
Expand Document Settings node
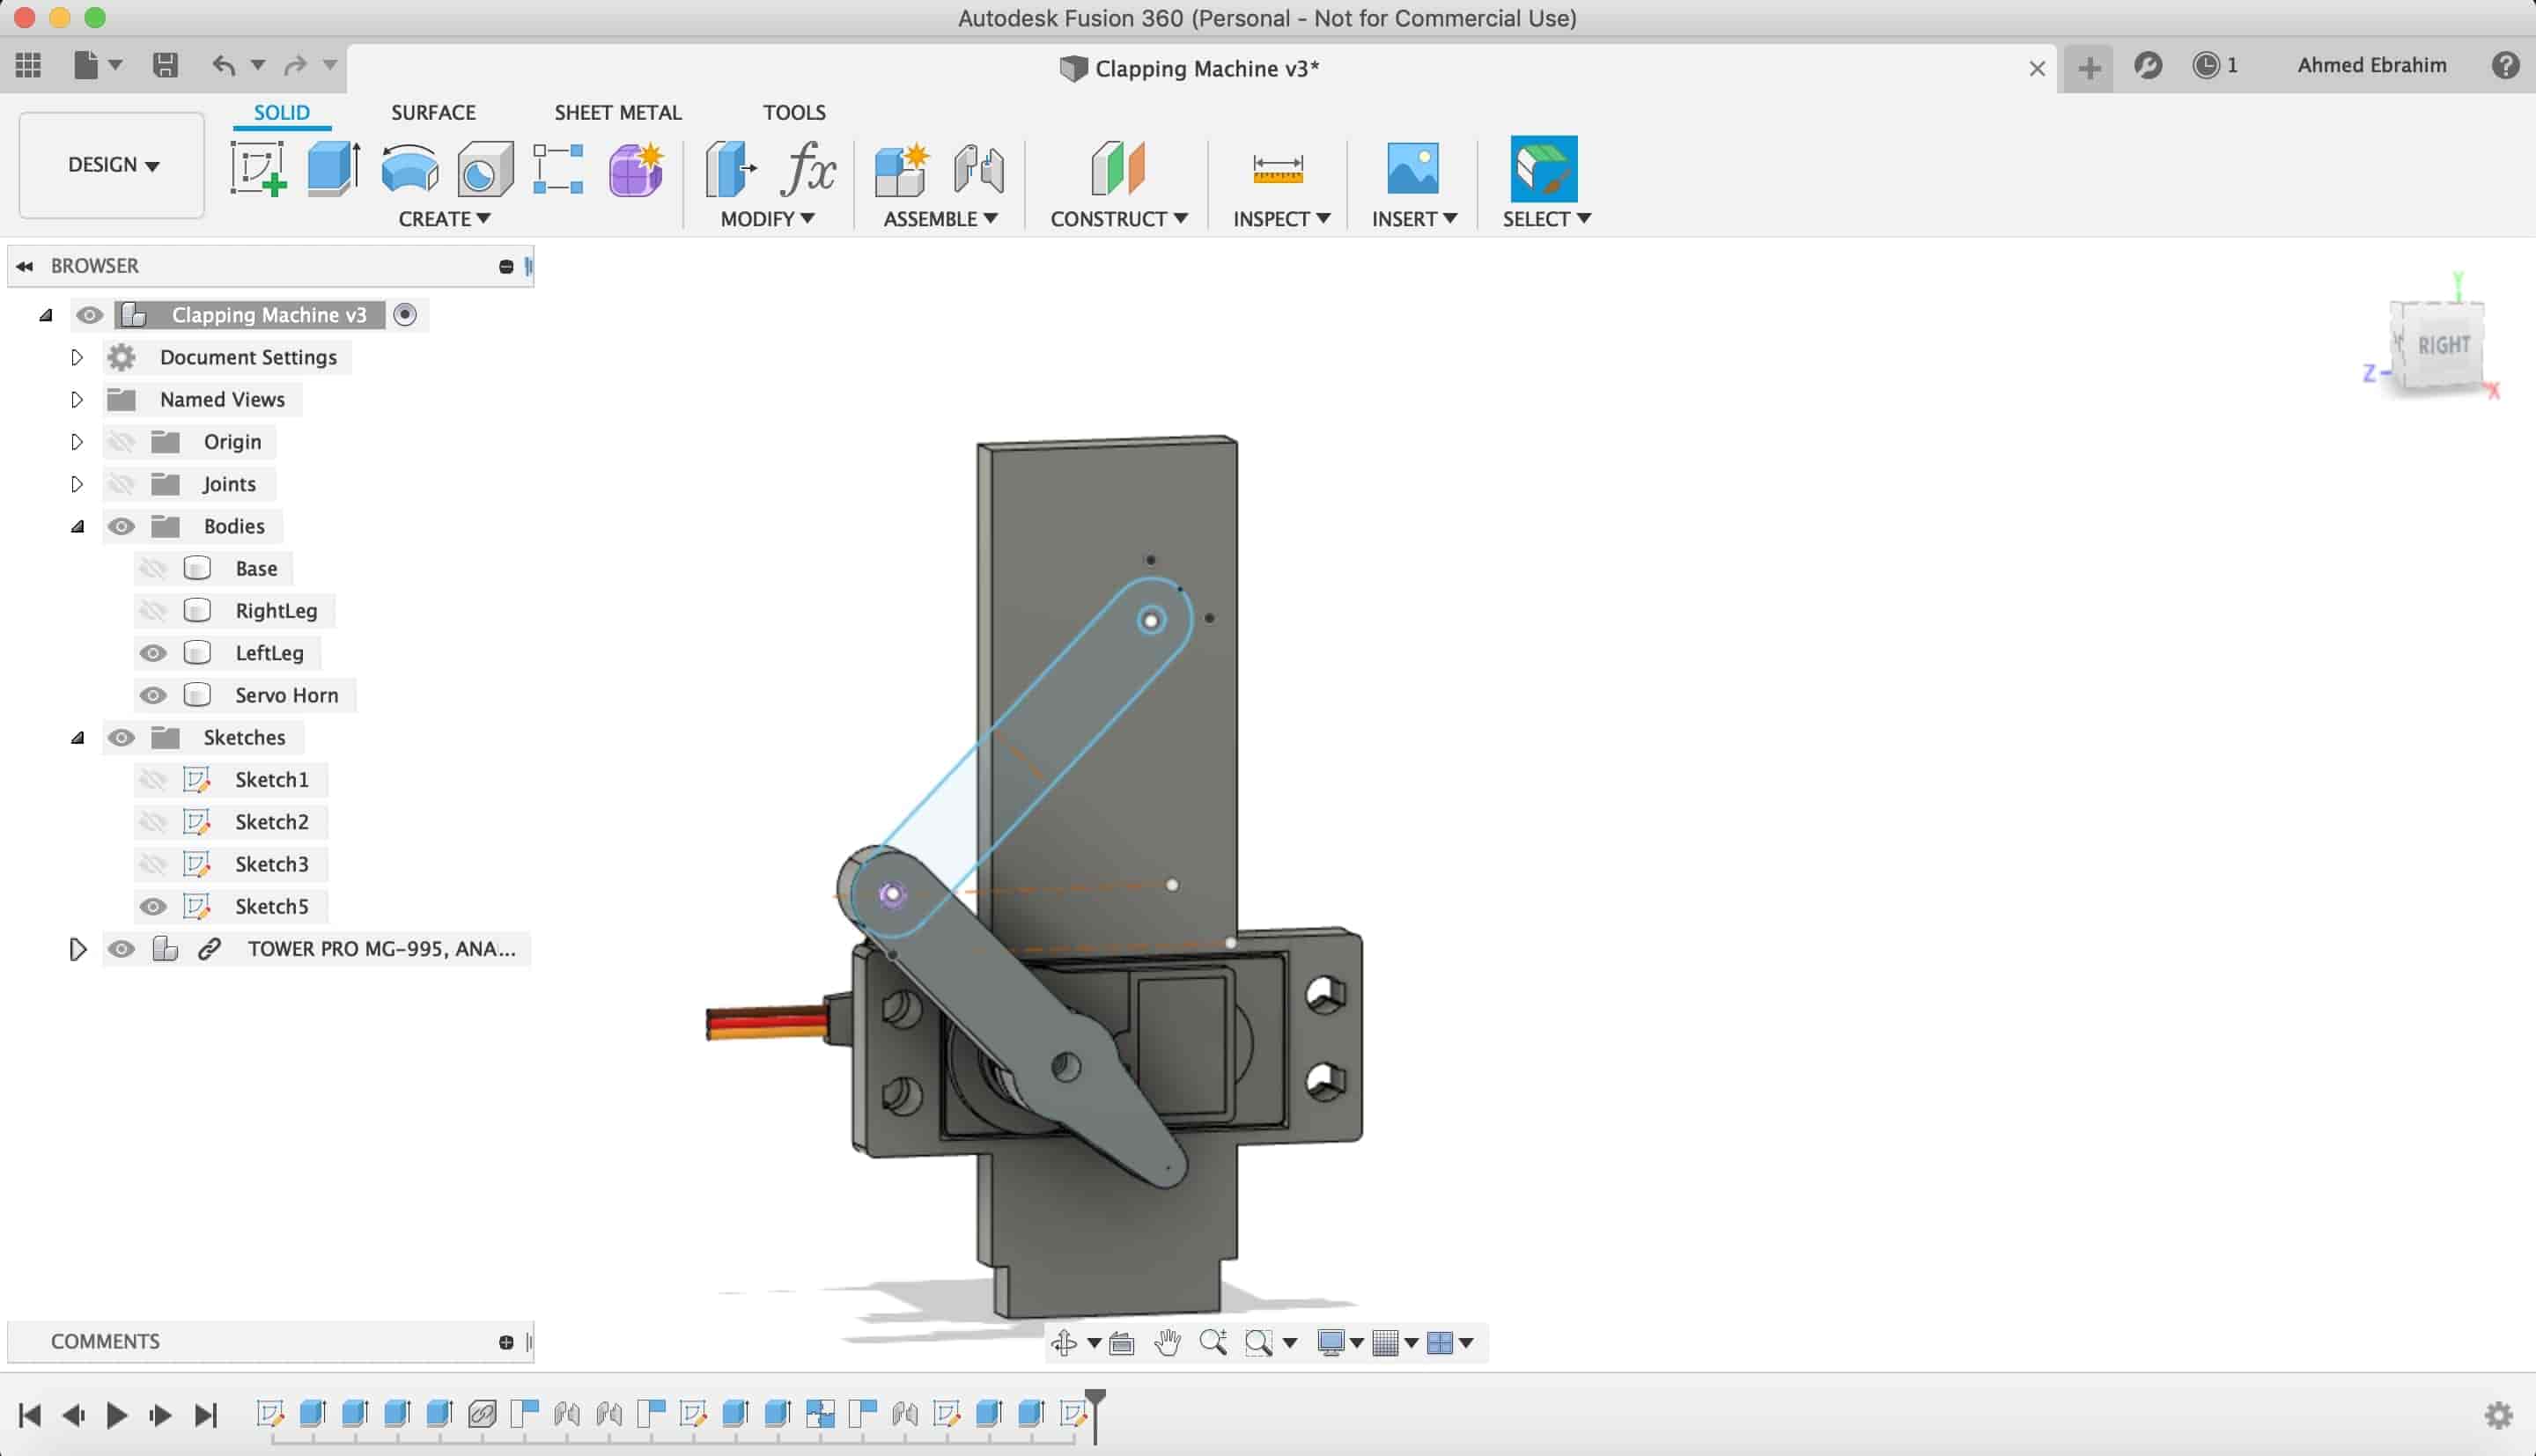pos(76,357)
